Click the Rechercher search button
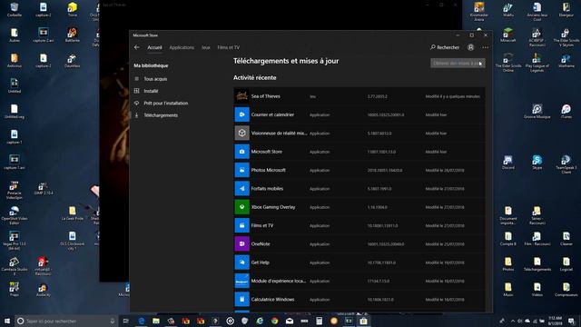This screenshot has height=327, width=581. 445,47
